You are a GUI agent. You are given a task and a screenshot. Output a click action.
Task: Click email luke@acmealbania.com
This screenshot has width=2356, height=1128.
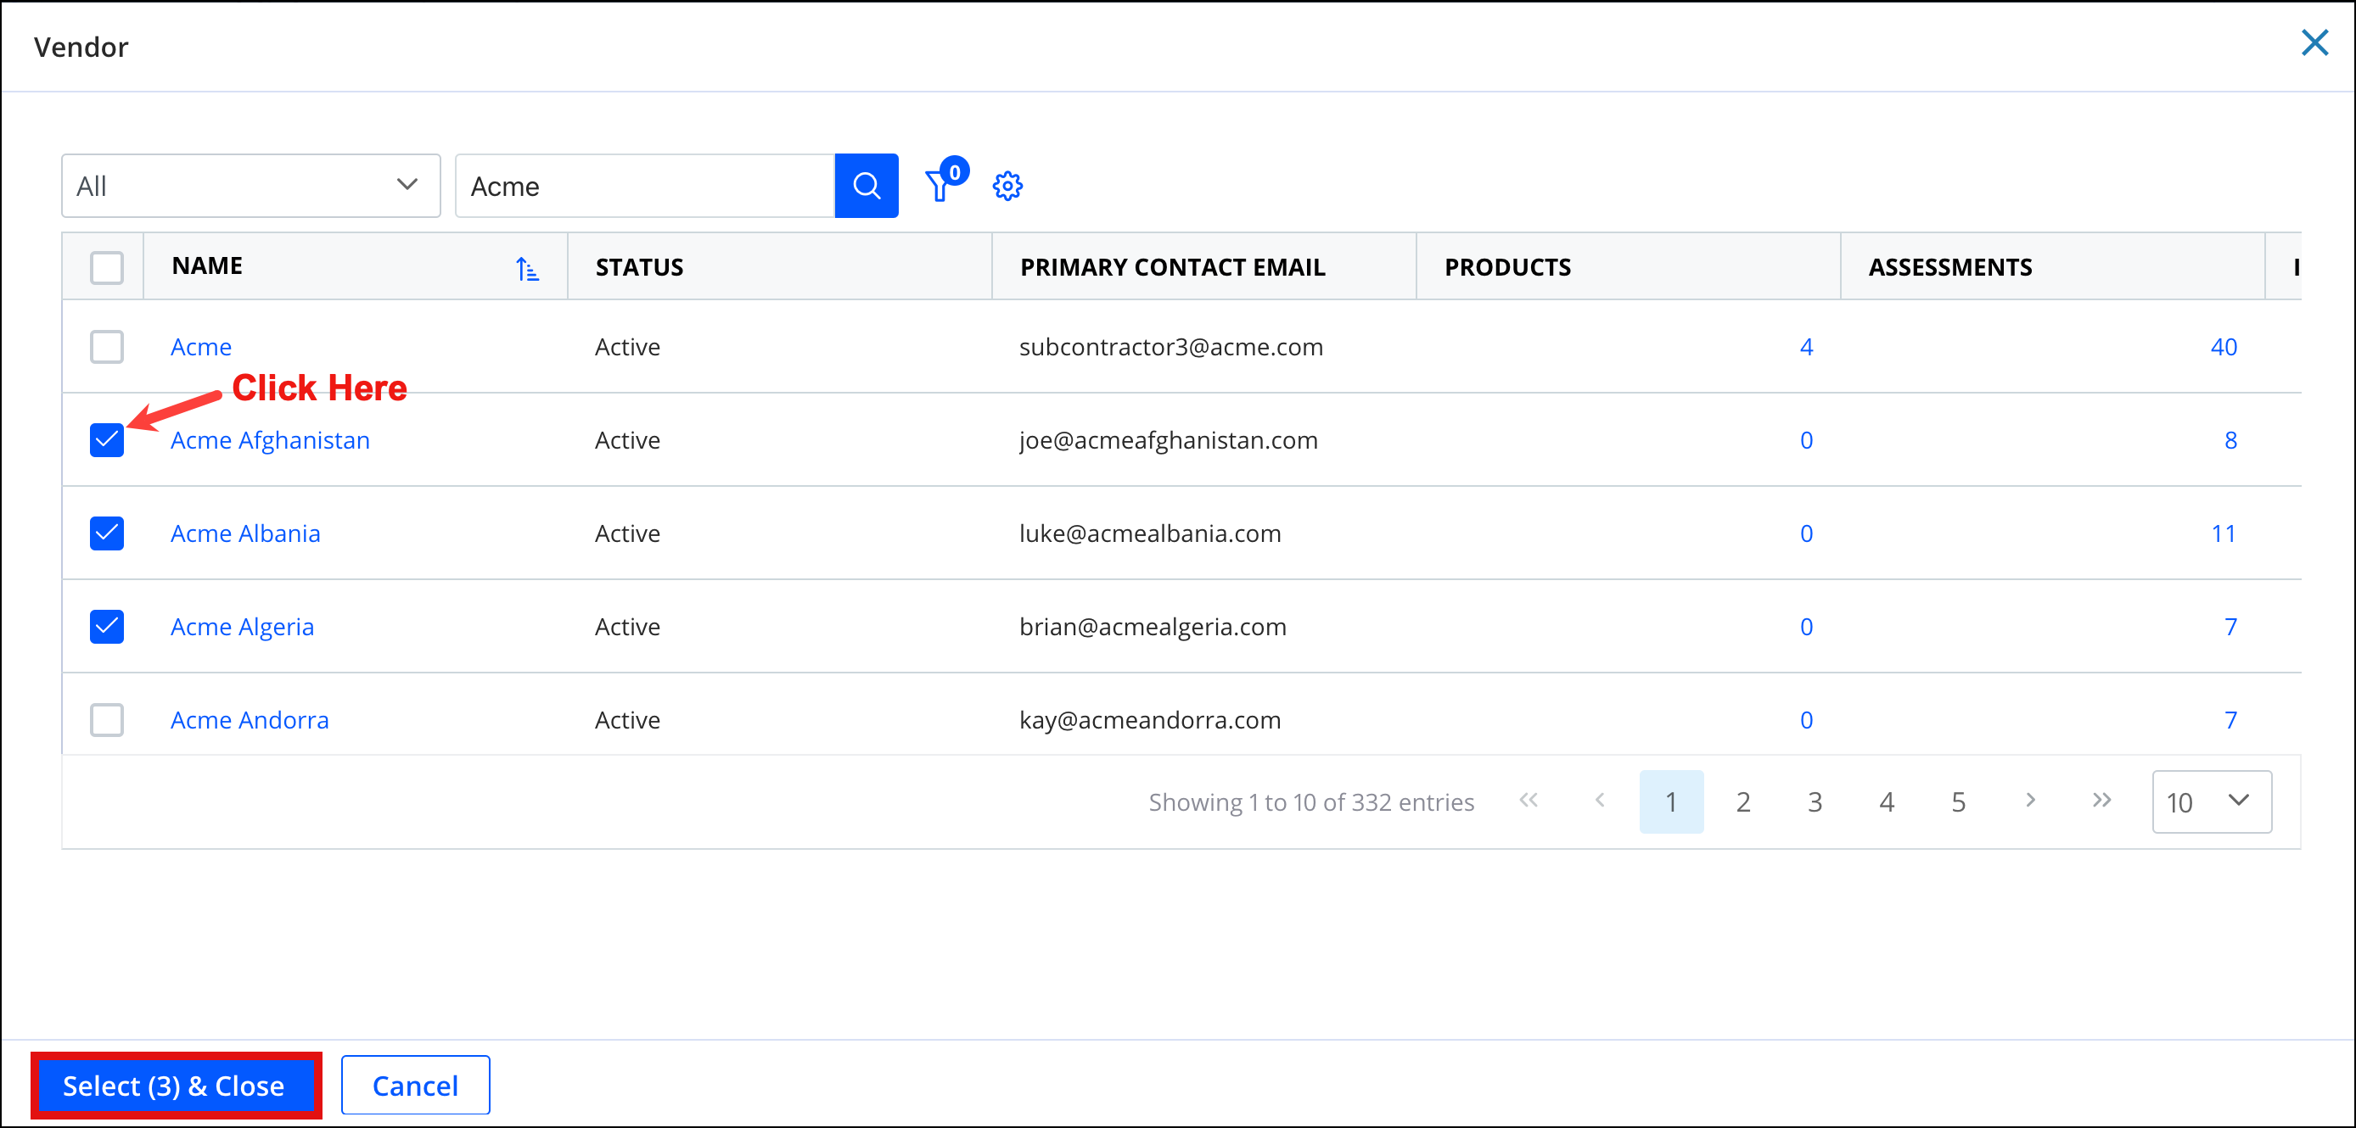1150,533
